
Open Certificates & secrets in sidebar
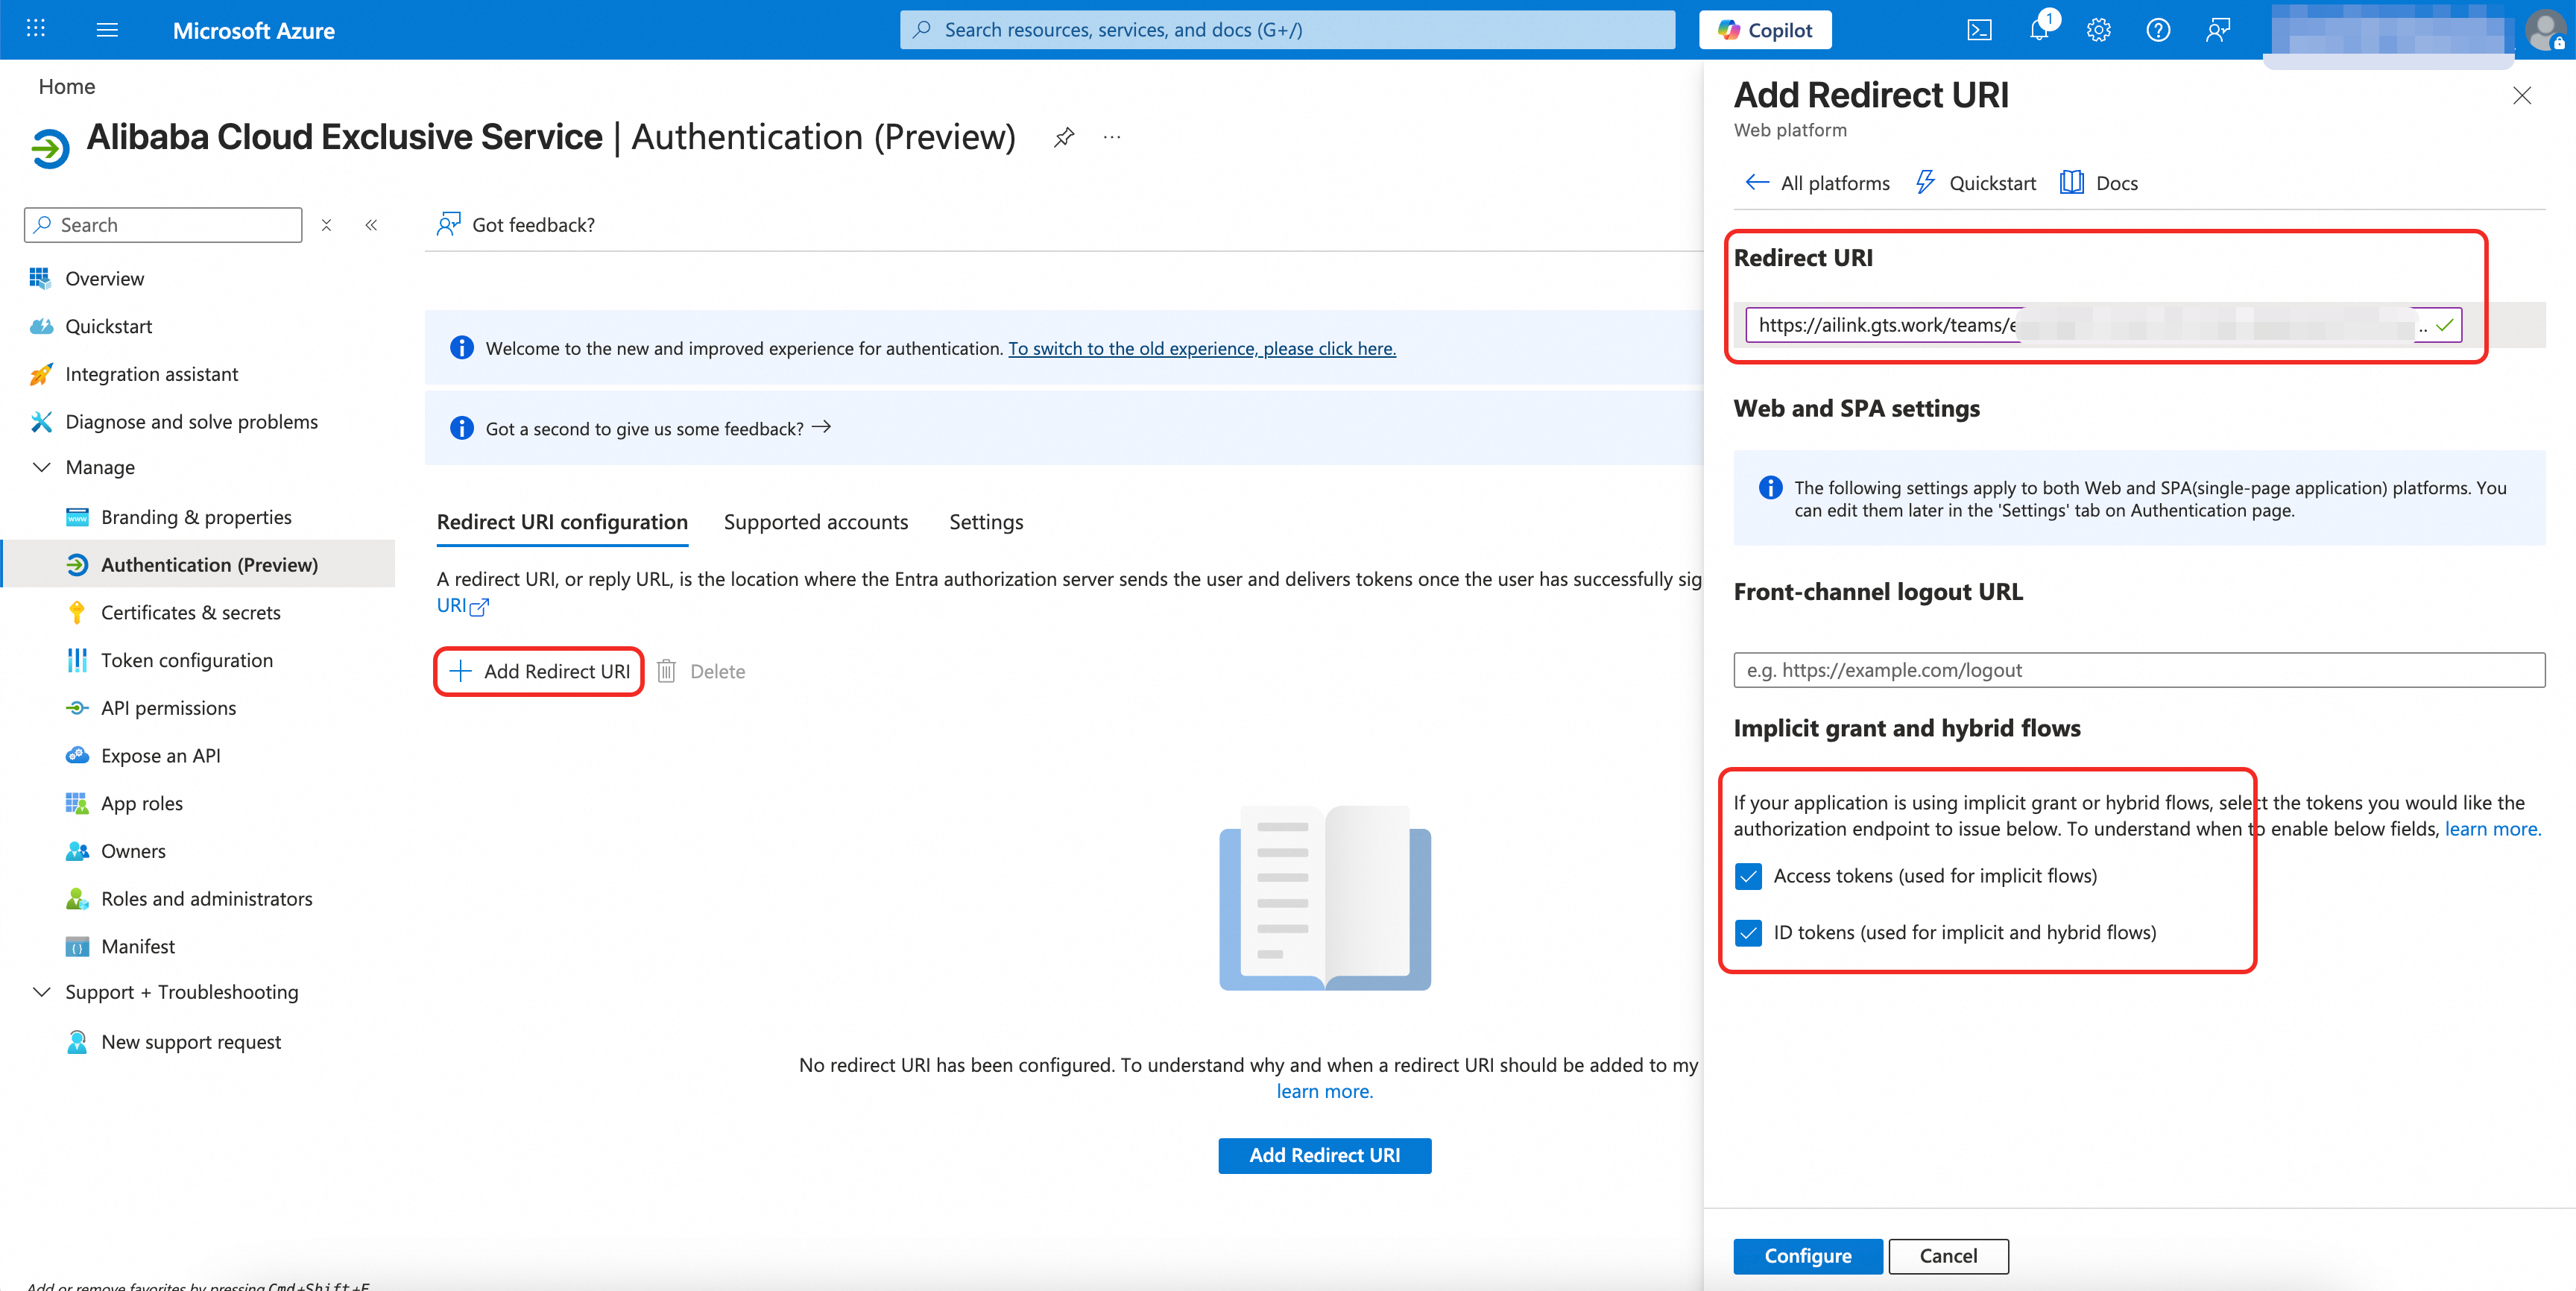tap(190, 613)
